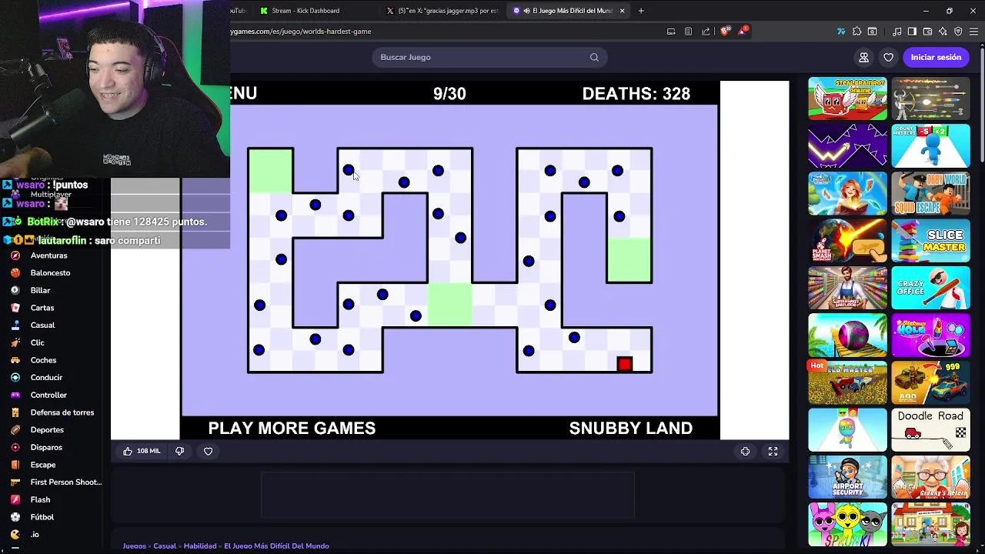Open favorites heart icon beside Iniciar sesión
Screen dimensions: 985x554
pos(888,57)
